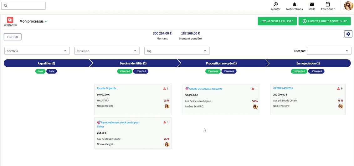Expand the Mon processus selector

point(33,21)
